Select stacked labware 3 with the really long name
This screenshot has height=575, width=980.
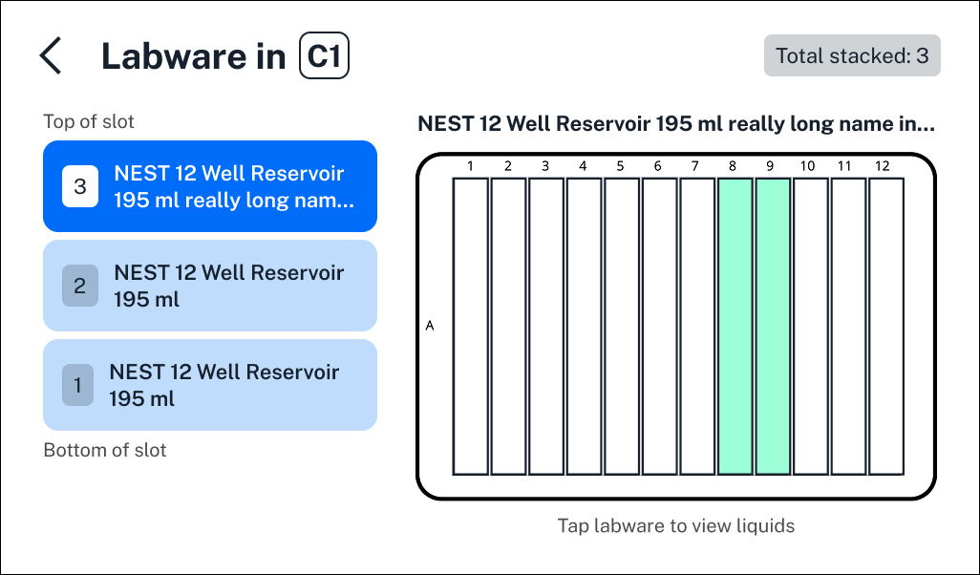click(210, 186)
